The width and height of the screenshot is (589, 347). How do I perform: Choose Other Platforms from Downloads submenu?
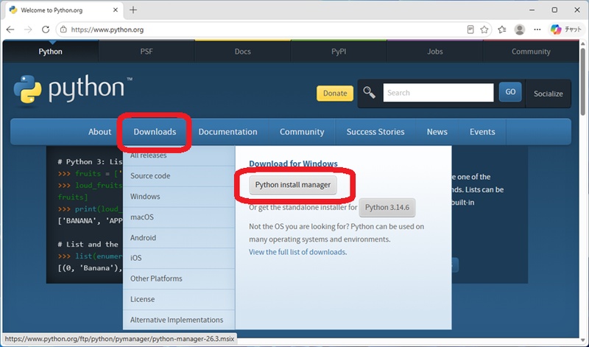pyautogui.click(x=179, y=278)
